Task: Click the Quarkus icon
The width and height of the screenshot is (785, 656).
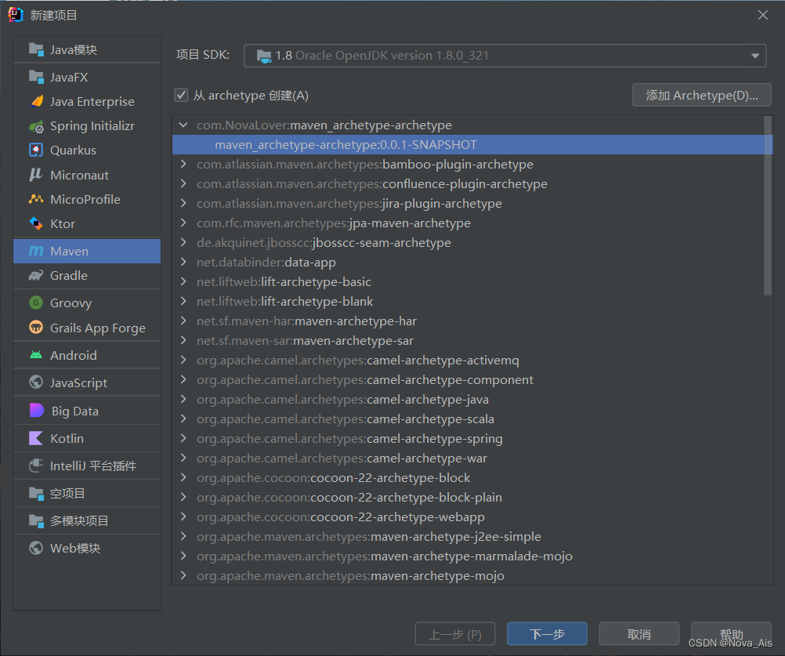Action: [36, 150]
